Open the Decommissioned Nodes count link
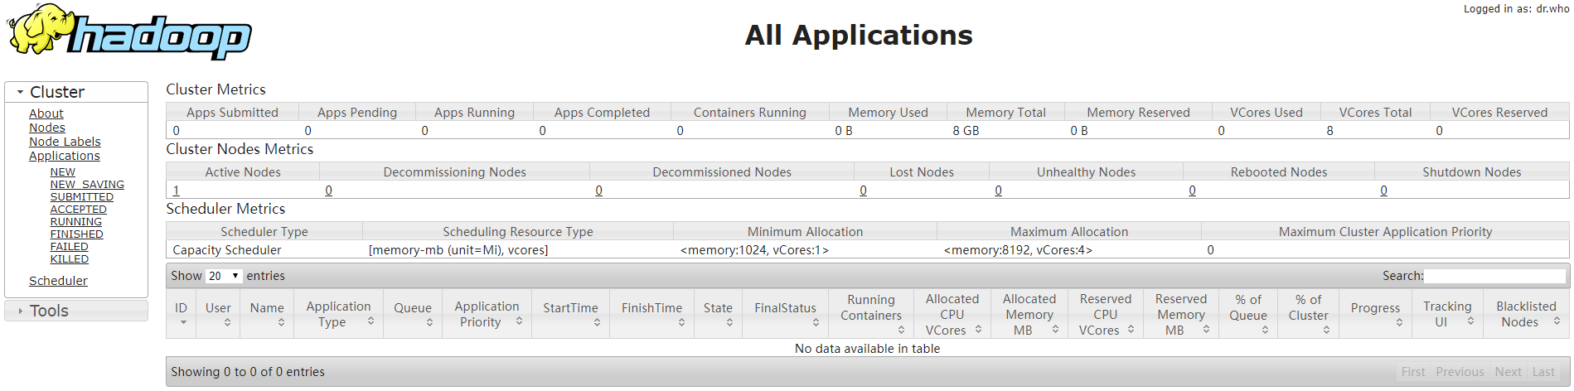 click(x=598, y=191)
